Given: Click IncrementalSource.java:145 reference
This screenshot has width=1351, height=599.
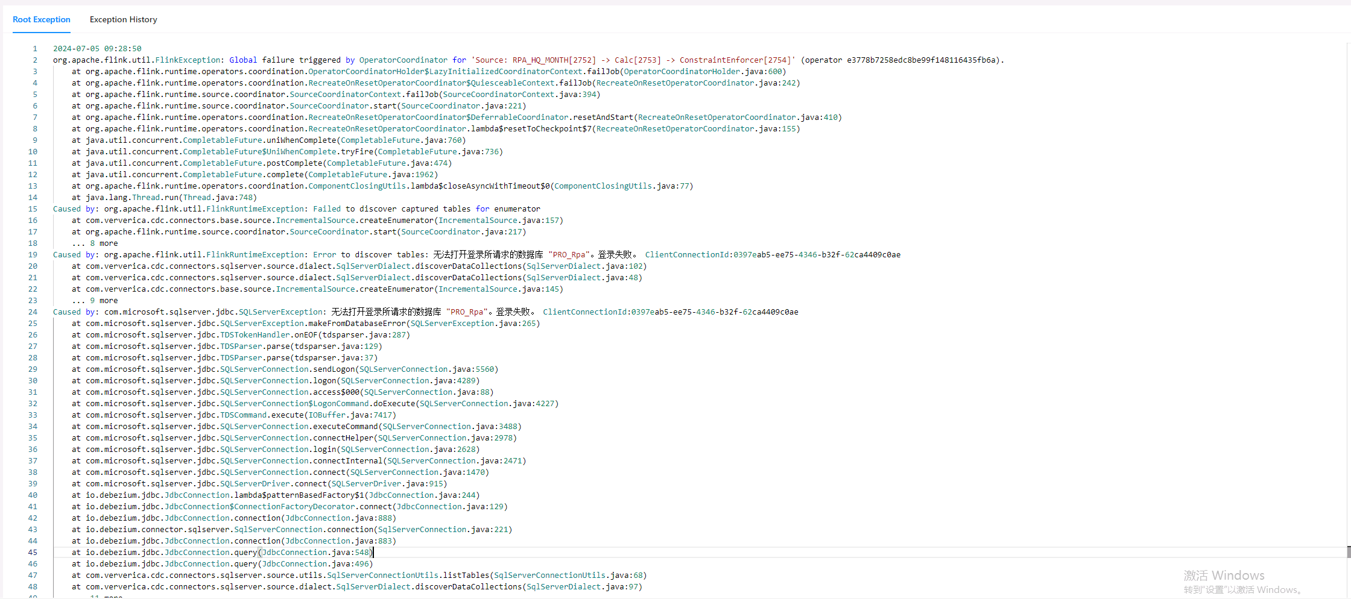Looking at the screenshot, I should (x=499, y=289).
